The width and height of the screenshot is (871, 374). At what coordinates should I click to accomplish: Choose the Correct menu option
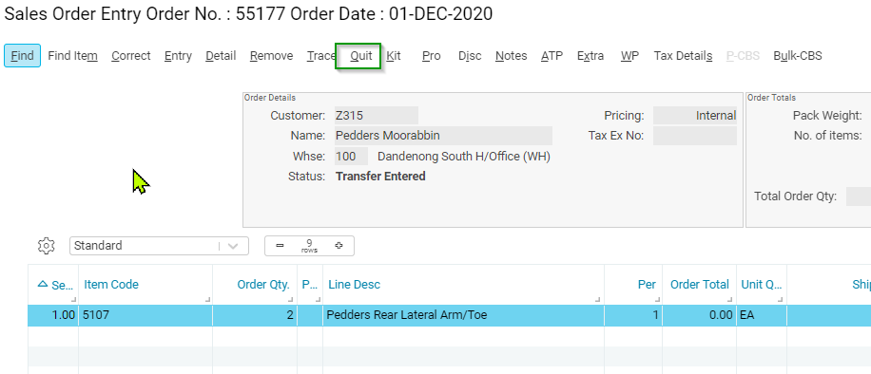(x=131, y=55)
